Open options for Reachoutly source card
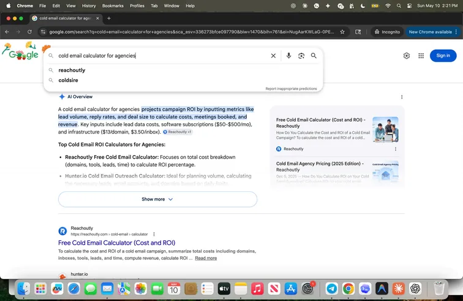Screen dimensions: 463x301 tap(396, 149)
